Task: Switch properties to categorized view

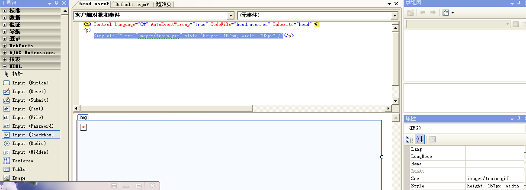Action: tap(410, 139)
